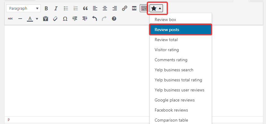Image resolution: width=266 pixels, height=124 pixels.
Task: Insert or edit a link
Action: 124,9
